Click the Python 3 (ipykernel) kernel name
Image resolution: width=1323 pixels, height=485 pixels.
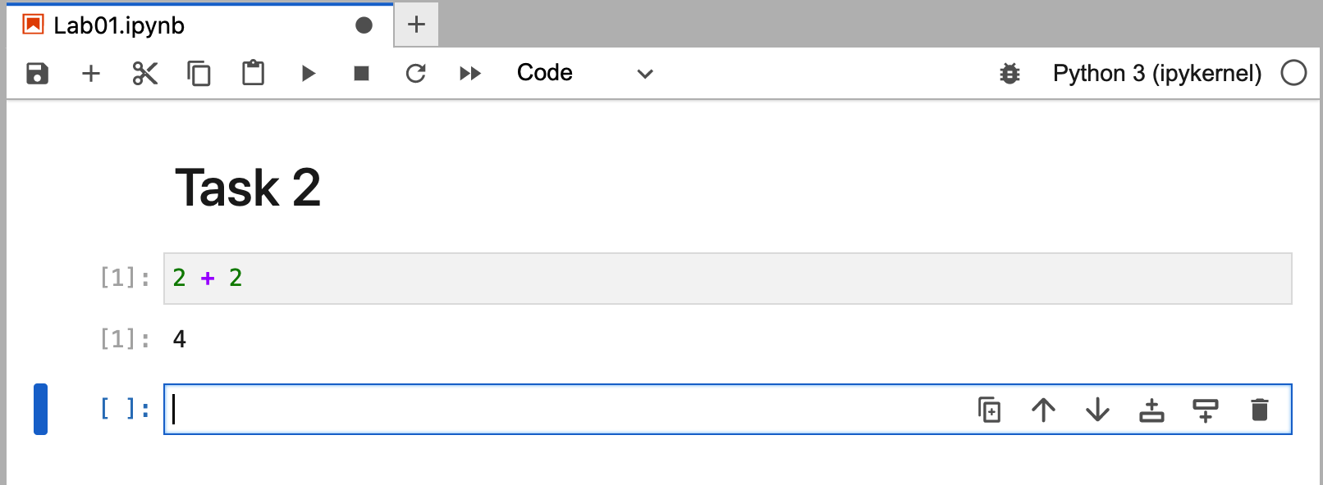pos(1156,74)
